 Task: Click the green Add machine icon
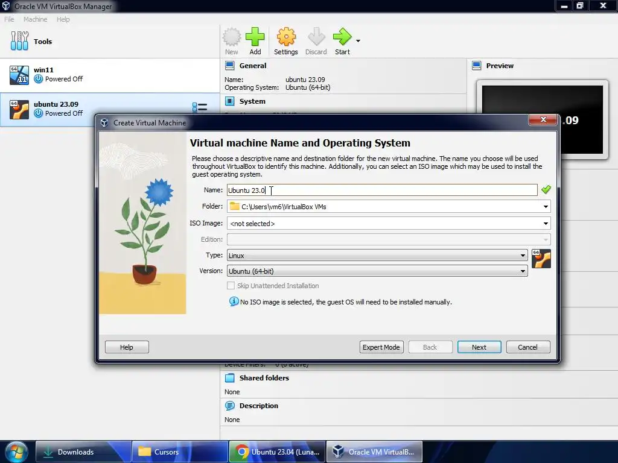[x=255, y=37]
